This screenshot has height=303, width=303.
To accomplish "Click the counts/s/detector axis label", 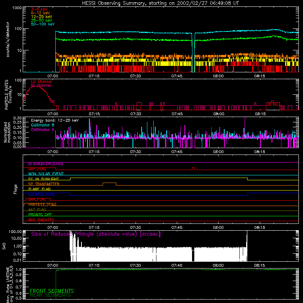I will click(8, 39).
